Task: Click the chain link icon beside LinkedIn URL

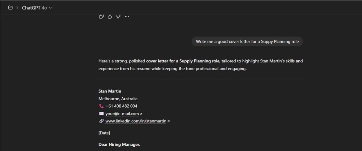Action: coord(101,121)
